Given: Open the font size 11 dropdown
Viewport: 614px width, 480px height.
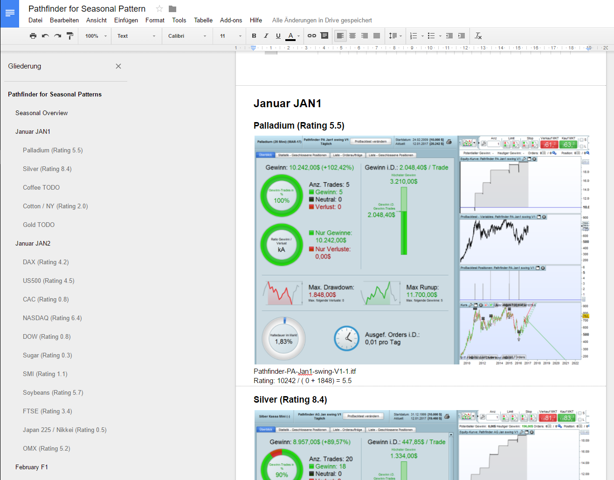Looking at the screenshot, I should point(231,36).
